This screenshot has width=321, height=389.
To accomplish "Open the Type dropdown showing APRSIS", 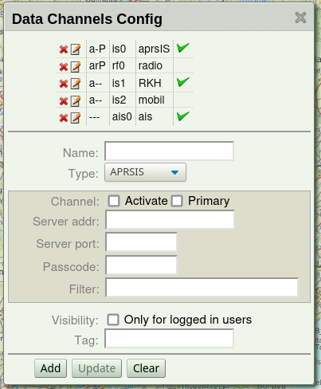I will (x=145, y=172).
